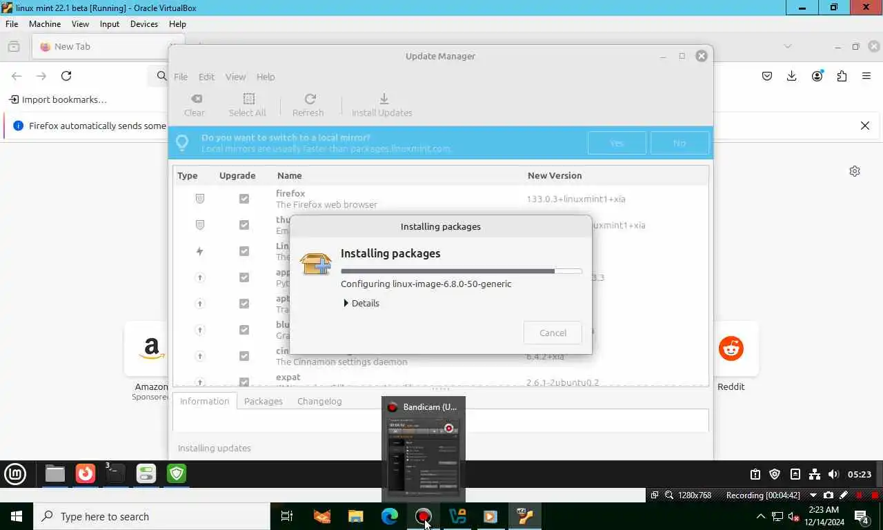Image resolution: width=883 pixels, height=530 pixels.
Task: Switch to the Packages tab
Action: click(264, 401)
